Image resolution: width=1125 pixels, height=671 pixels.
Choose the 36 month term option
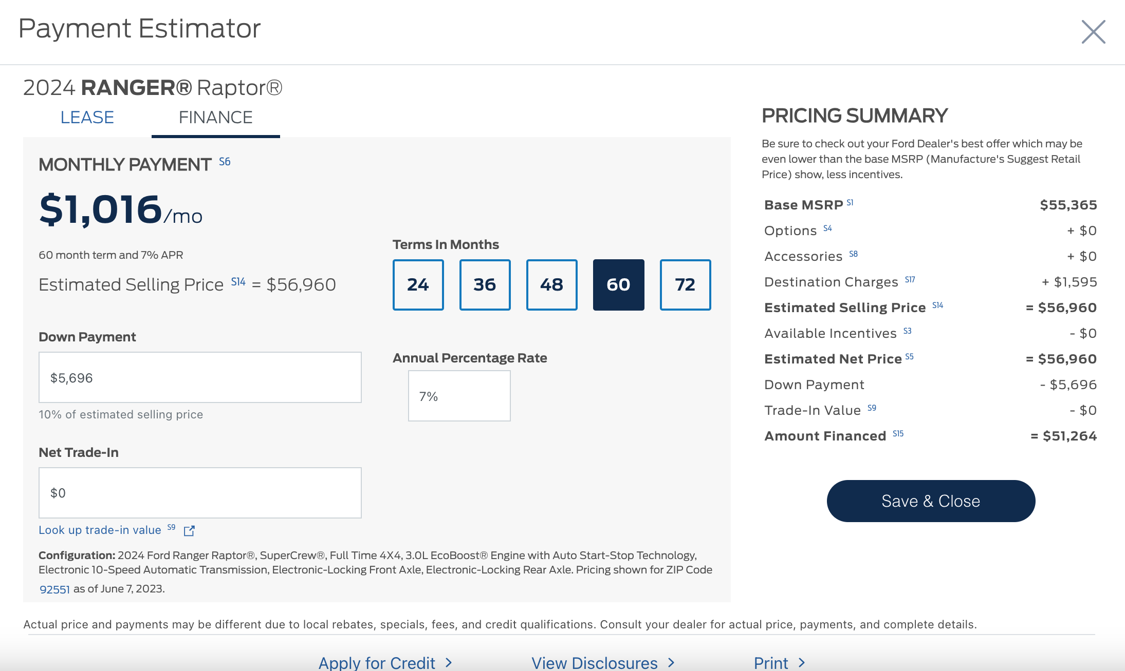485,285
